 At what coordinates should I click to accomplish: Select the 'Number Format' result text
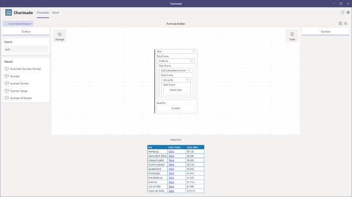(x=19, y=83)
